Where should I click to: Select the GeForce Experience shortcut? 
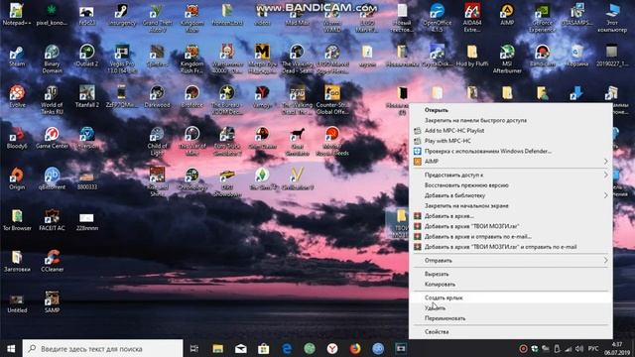pos(543,17)
